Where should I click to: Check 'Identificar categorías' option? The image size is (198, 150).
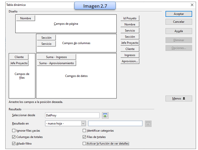[84, 130]
